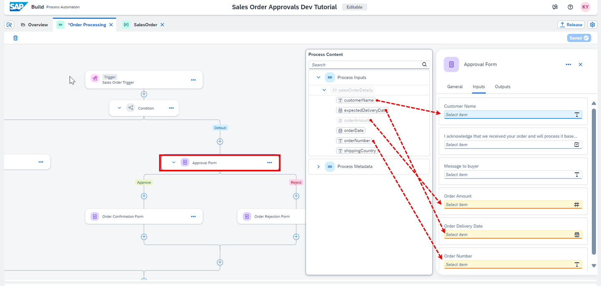Click the search panel icon left of Overview tab
The image size is (601, 286).
(9, 25)
